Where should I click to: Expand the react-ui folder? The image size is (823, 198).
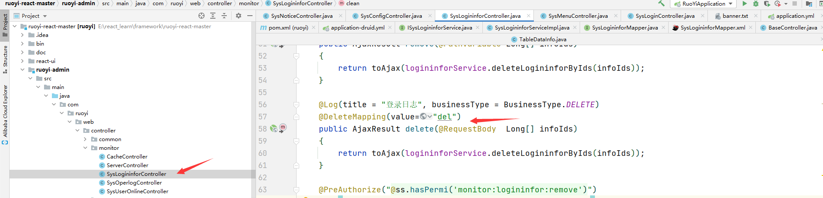click(23, 61)
